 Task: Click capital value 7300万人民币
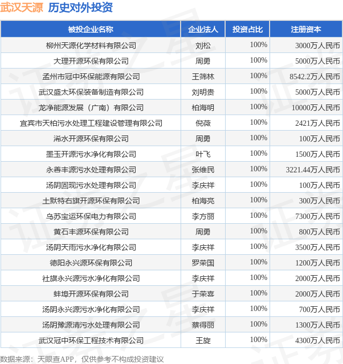(317, 216)
